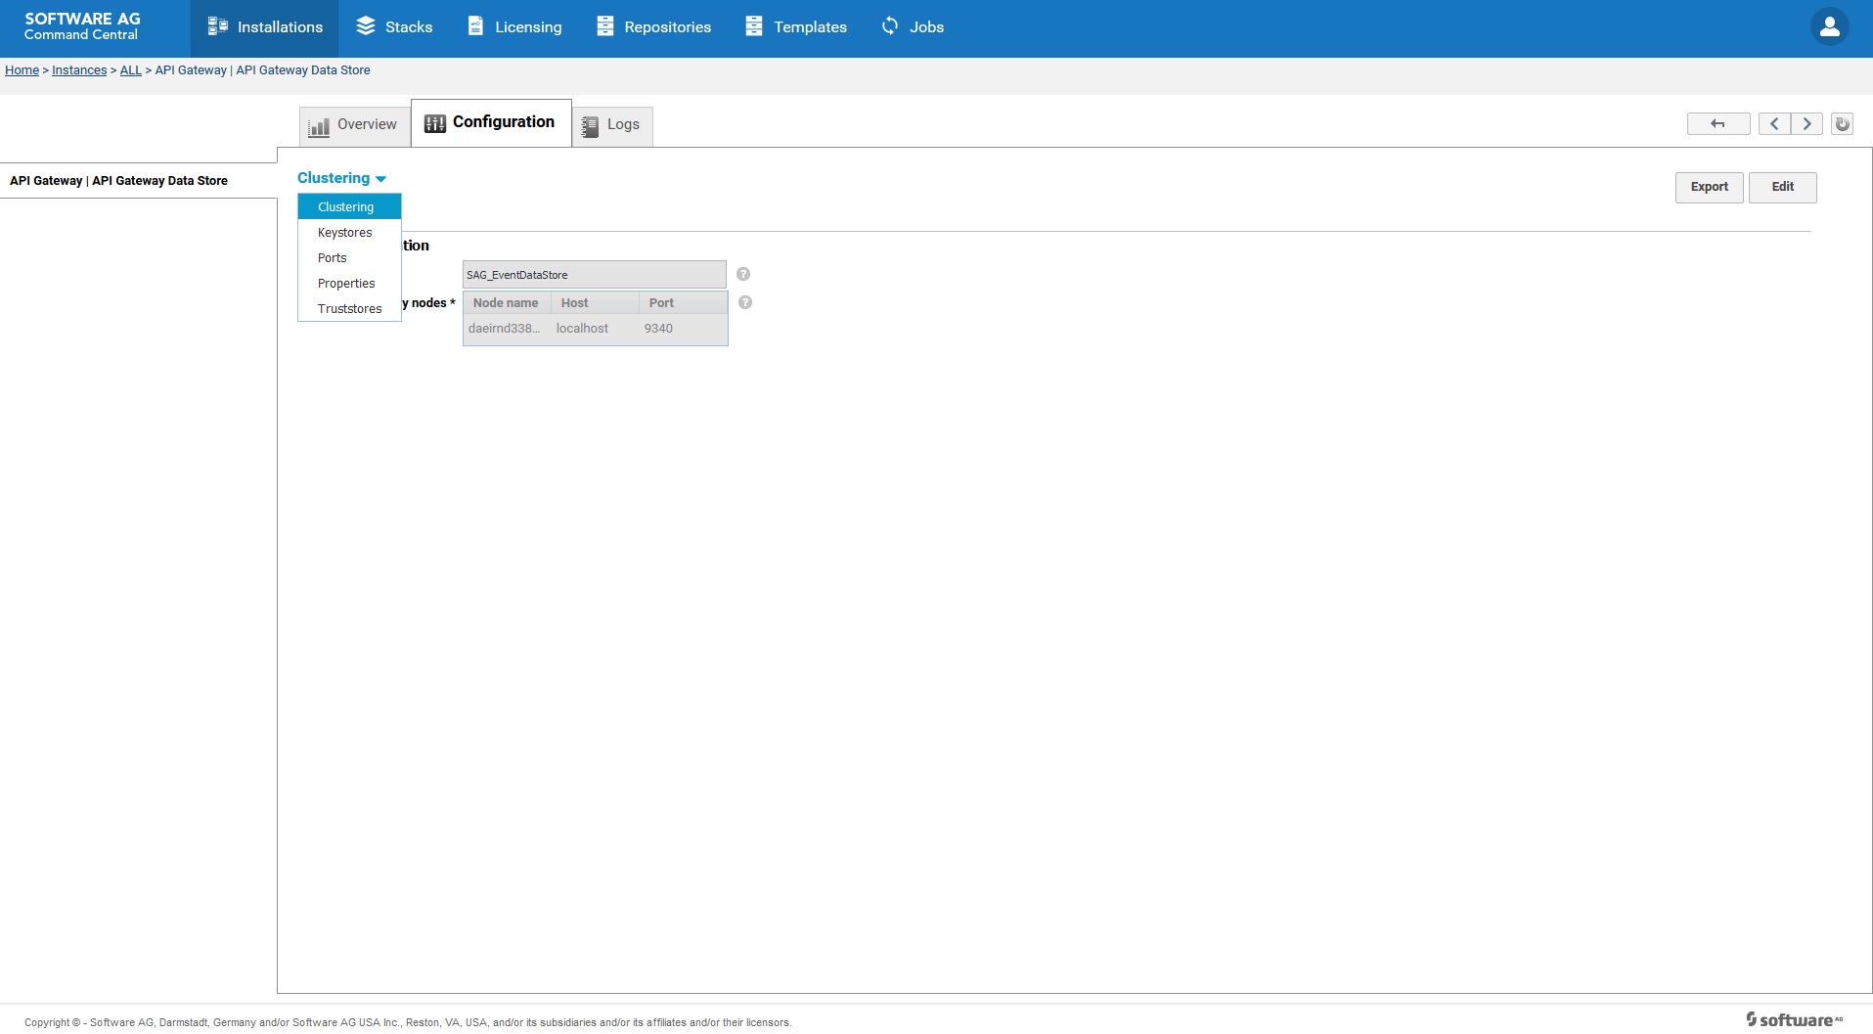Click the Logs notebook icon
Screen dimensions: 1873x1034
click(x=590, y=126)
